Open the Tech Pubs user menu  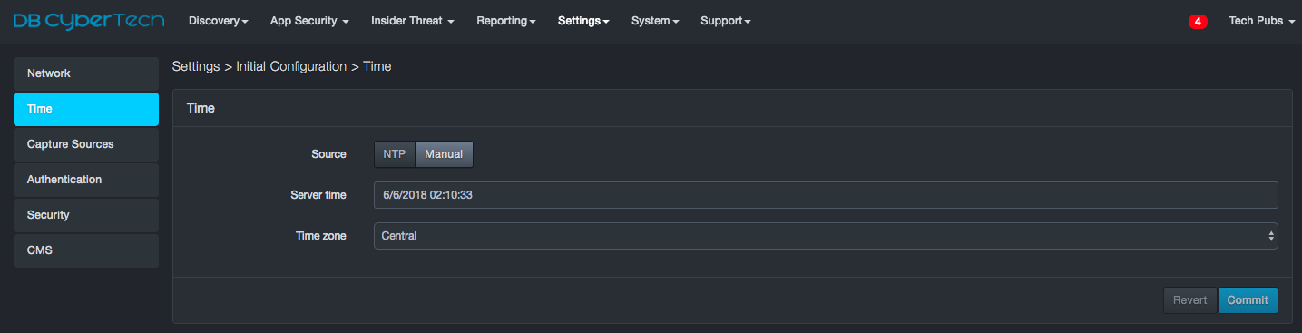pos(1261,21)
